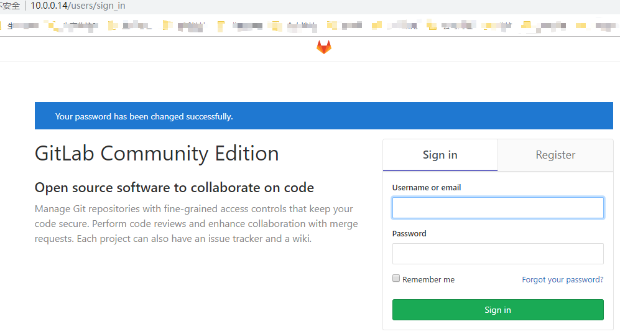Switch to the Register tab

555,155
